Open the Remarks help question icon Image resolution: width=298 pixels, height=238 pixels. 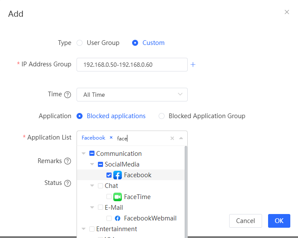click(68, 161)
